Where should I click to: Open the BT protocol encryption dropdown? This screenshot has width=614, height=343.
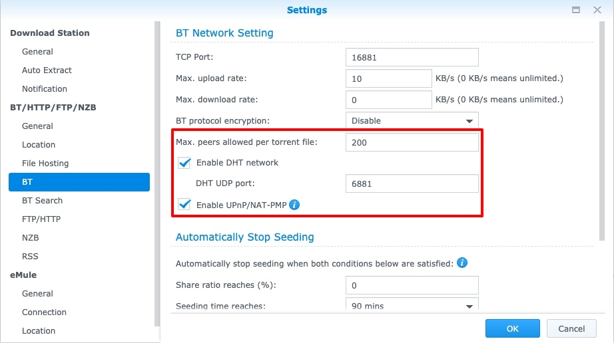pos(412,121)
